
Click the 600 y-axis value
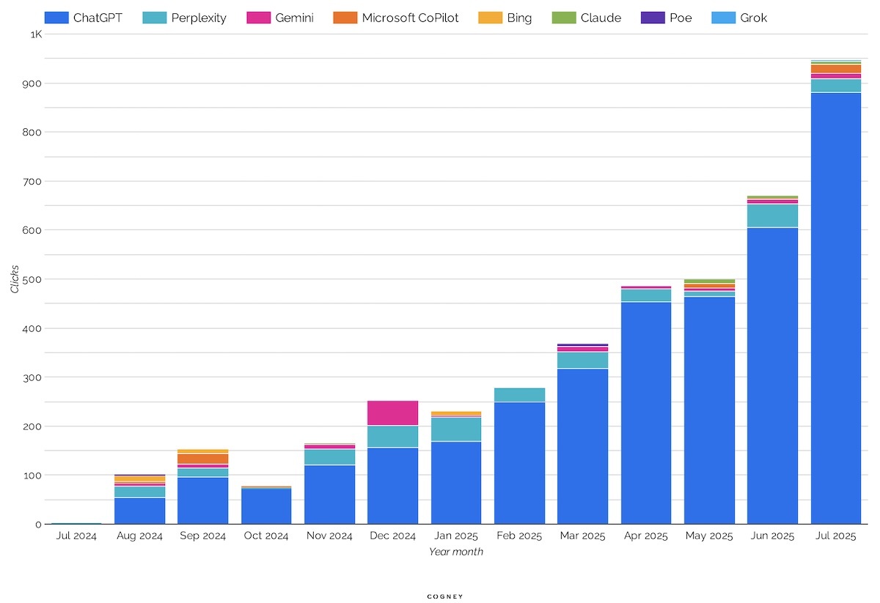33,230
